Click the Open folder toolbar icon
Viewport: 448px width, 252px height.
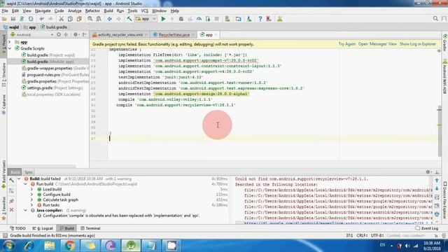point(4,19)
